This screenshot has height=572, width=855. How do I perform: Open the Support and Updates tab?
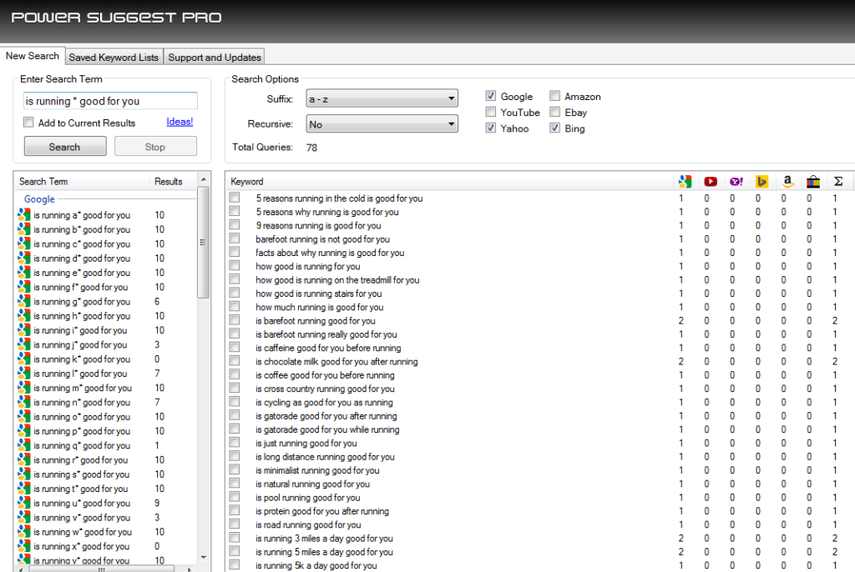[215, 58]
